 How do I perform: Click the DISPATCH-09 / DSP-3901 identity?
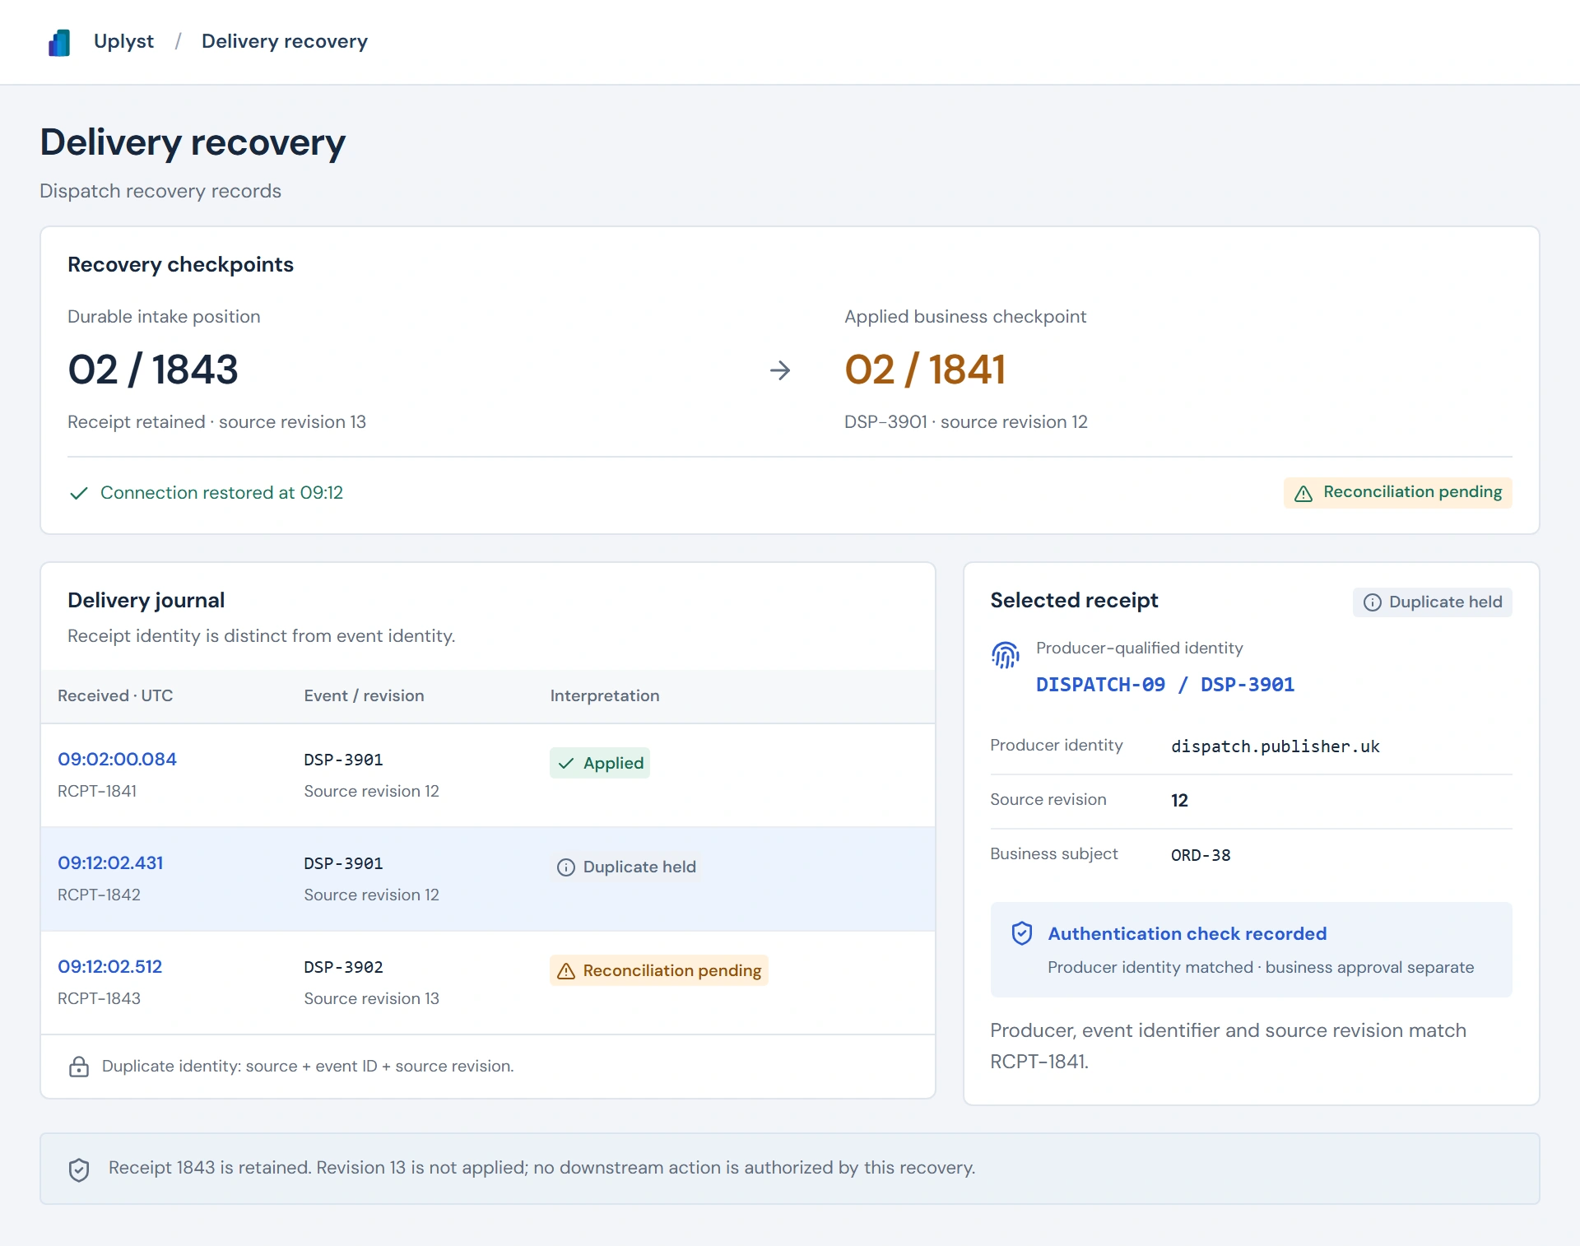click(1164, 685)
